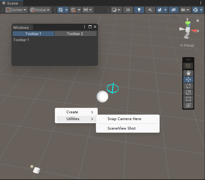Select the Scale tool
Screen dimensions: 205x180
pos(188,92)
